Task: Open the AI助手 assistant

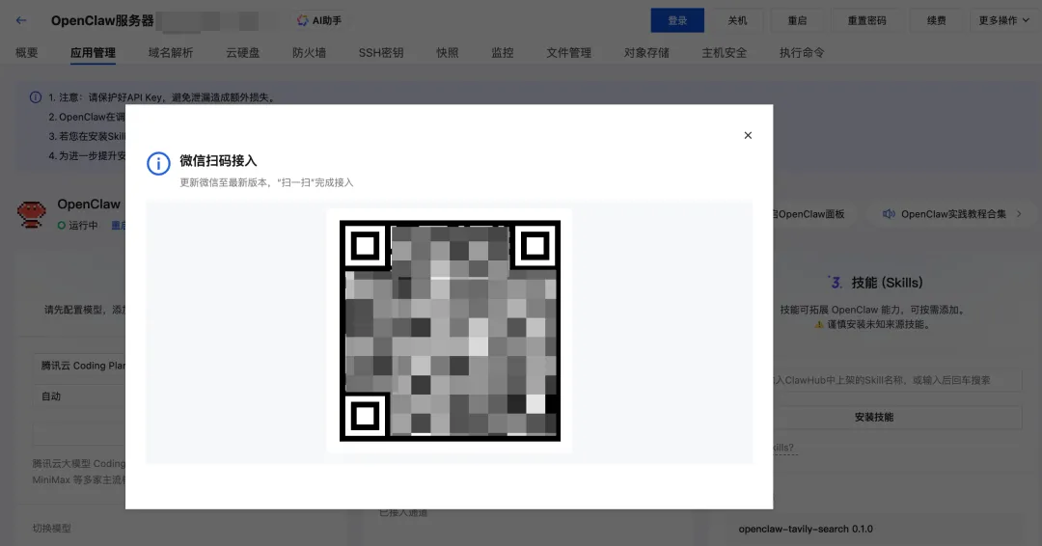Action: [319, 20]
